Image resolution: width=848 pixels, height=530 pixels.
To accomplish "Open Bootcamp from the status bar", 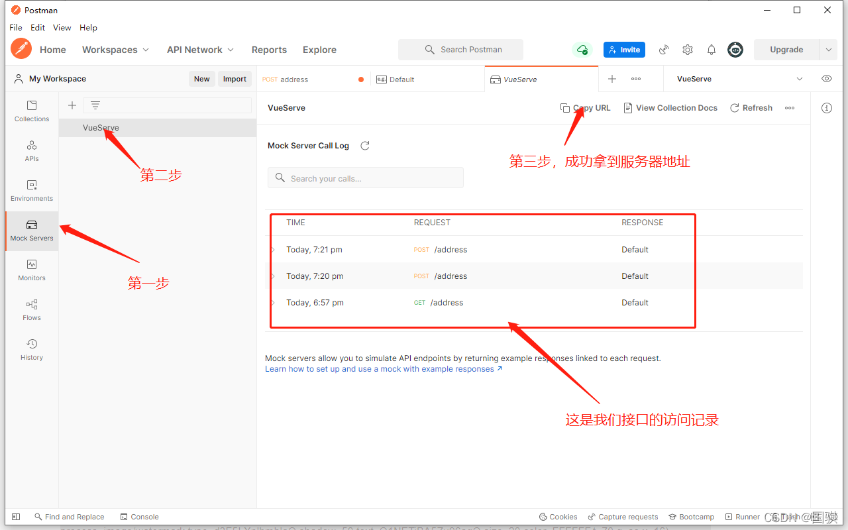I will point(691,517).
